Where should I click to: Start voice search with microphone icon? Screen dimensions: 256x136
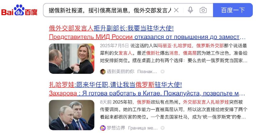(x=190, y=10)
